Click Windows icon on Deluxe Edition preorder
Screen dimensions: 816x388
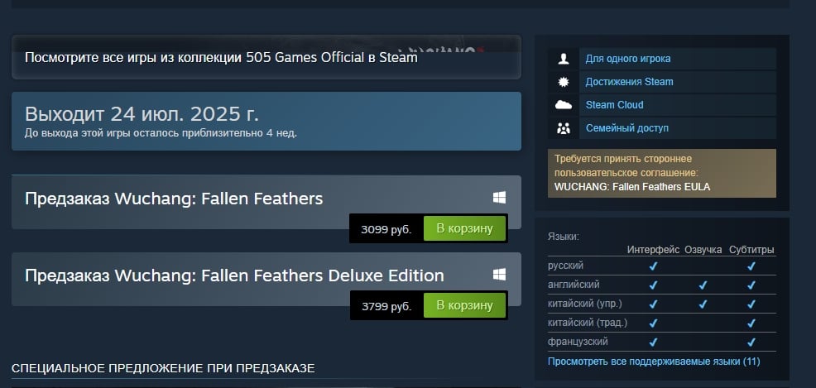pos(500,275)
